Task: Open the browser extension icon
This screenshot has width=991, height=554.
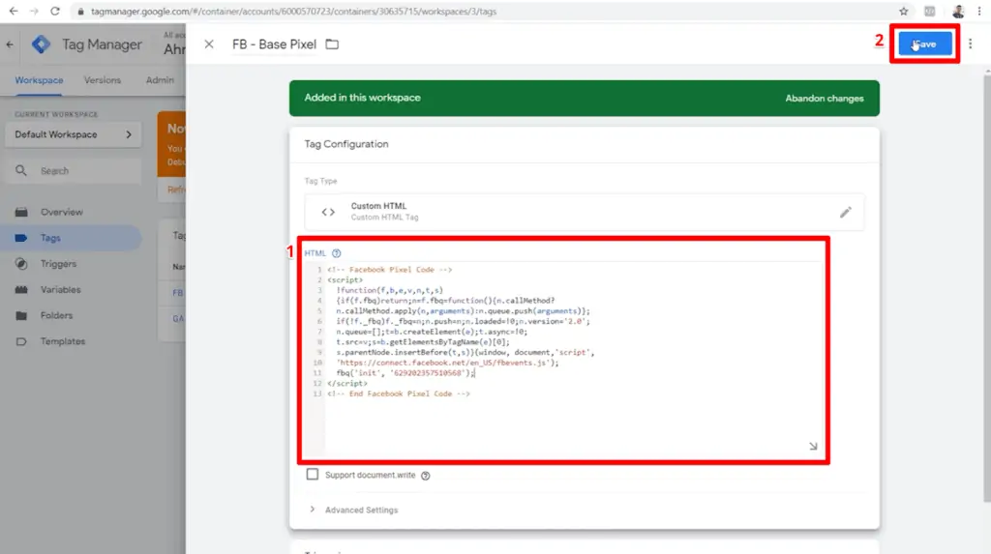Action: pyautogui.click(x=930, y=12)
